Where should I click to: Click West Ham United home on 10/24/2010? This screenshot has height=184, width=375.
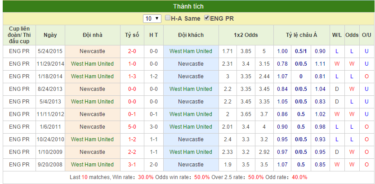click(93, 139)
